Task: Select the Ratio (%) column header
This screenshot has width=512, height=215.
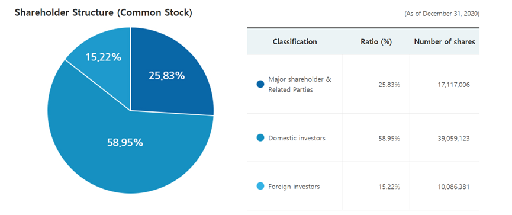Action: click(376, 42)
